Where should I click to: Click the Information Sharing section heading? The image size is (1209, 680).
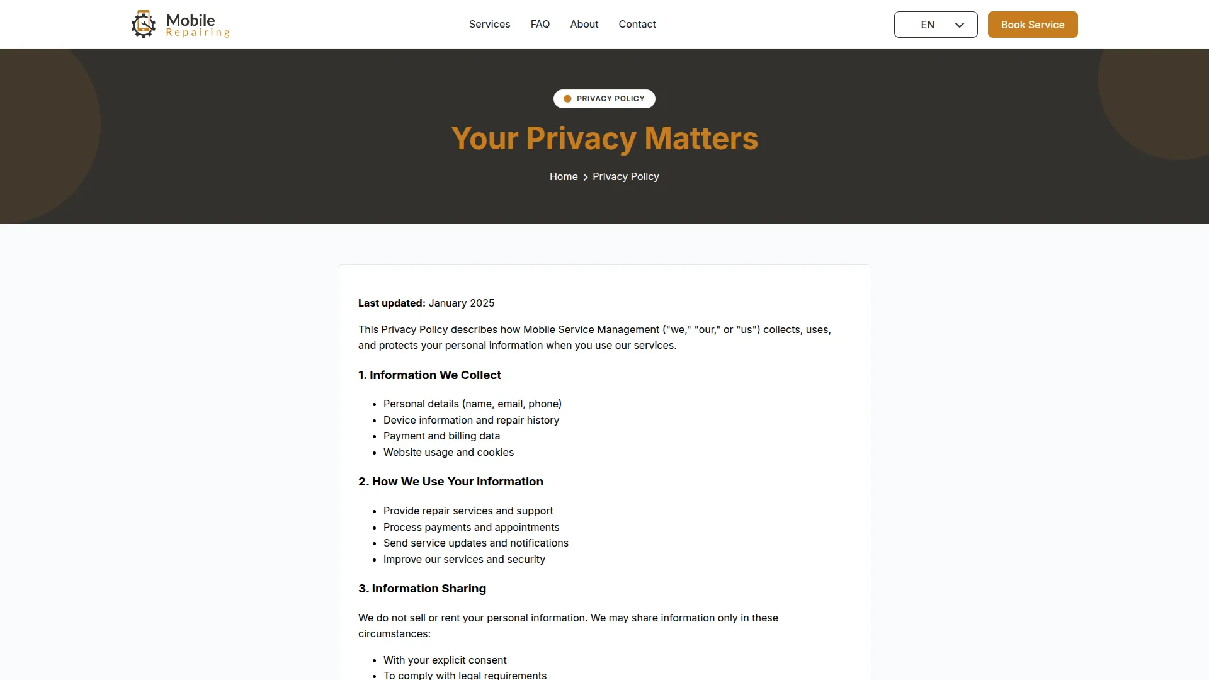coord(422,589)
